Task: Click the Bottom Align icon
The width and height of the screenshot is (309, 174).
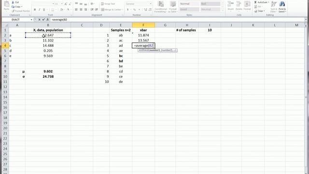Action: [x=86, y=4]
